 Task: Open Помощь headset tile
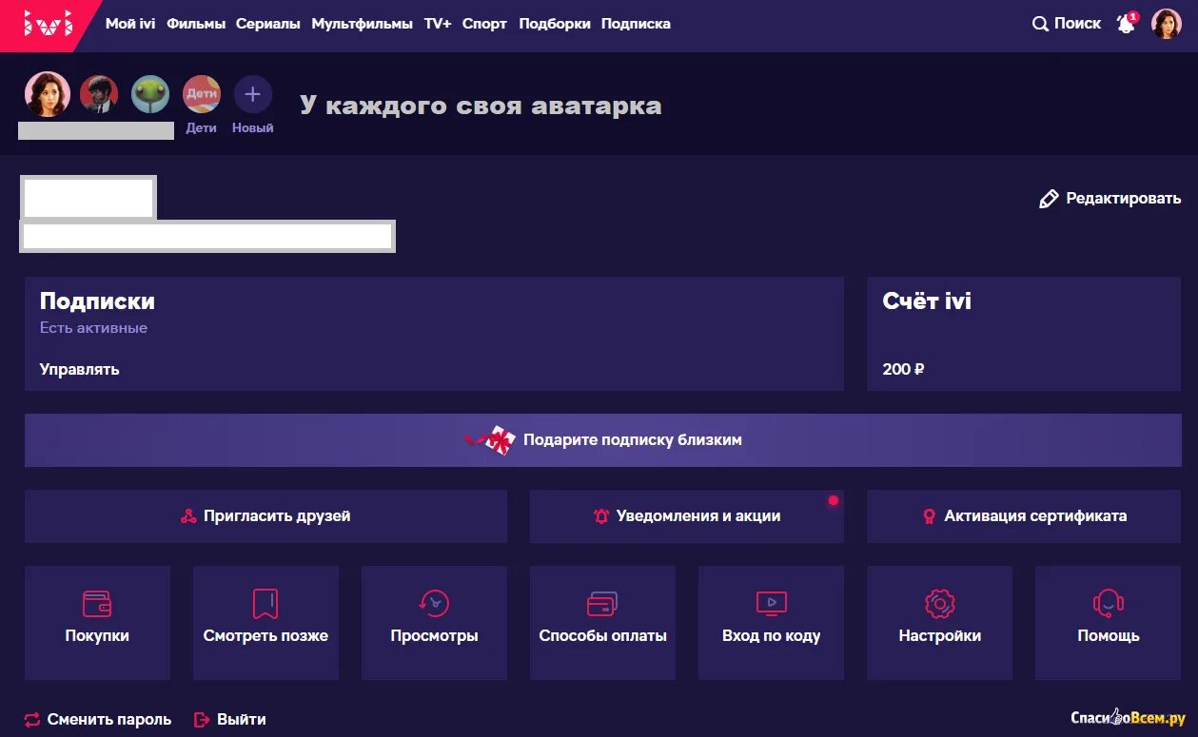pyautogui.click(x=1108, y=623)
